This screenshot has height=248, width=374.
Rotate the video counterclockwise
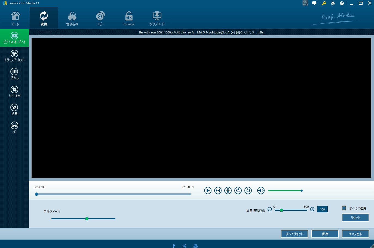point(248,191)
